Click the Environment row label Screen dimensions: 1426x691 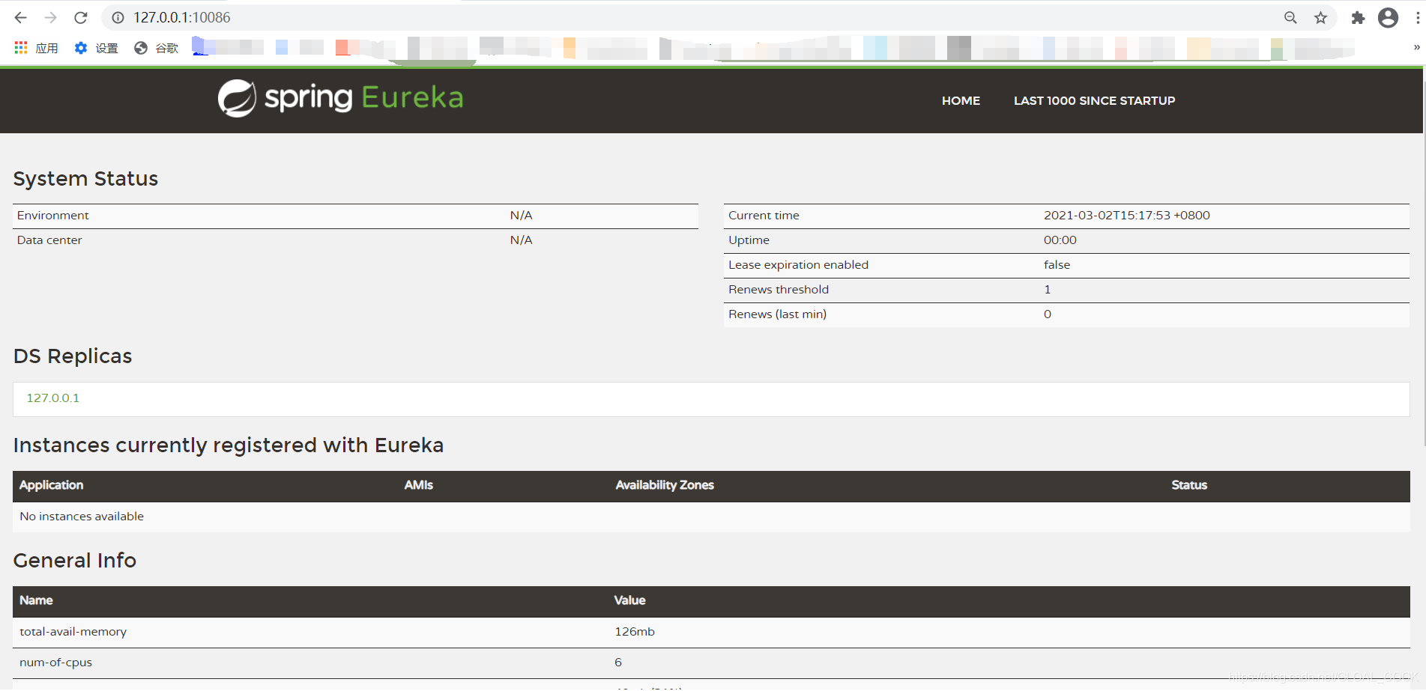tap(52, 215)
